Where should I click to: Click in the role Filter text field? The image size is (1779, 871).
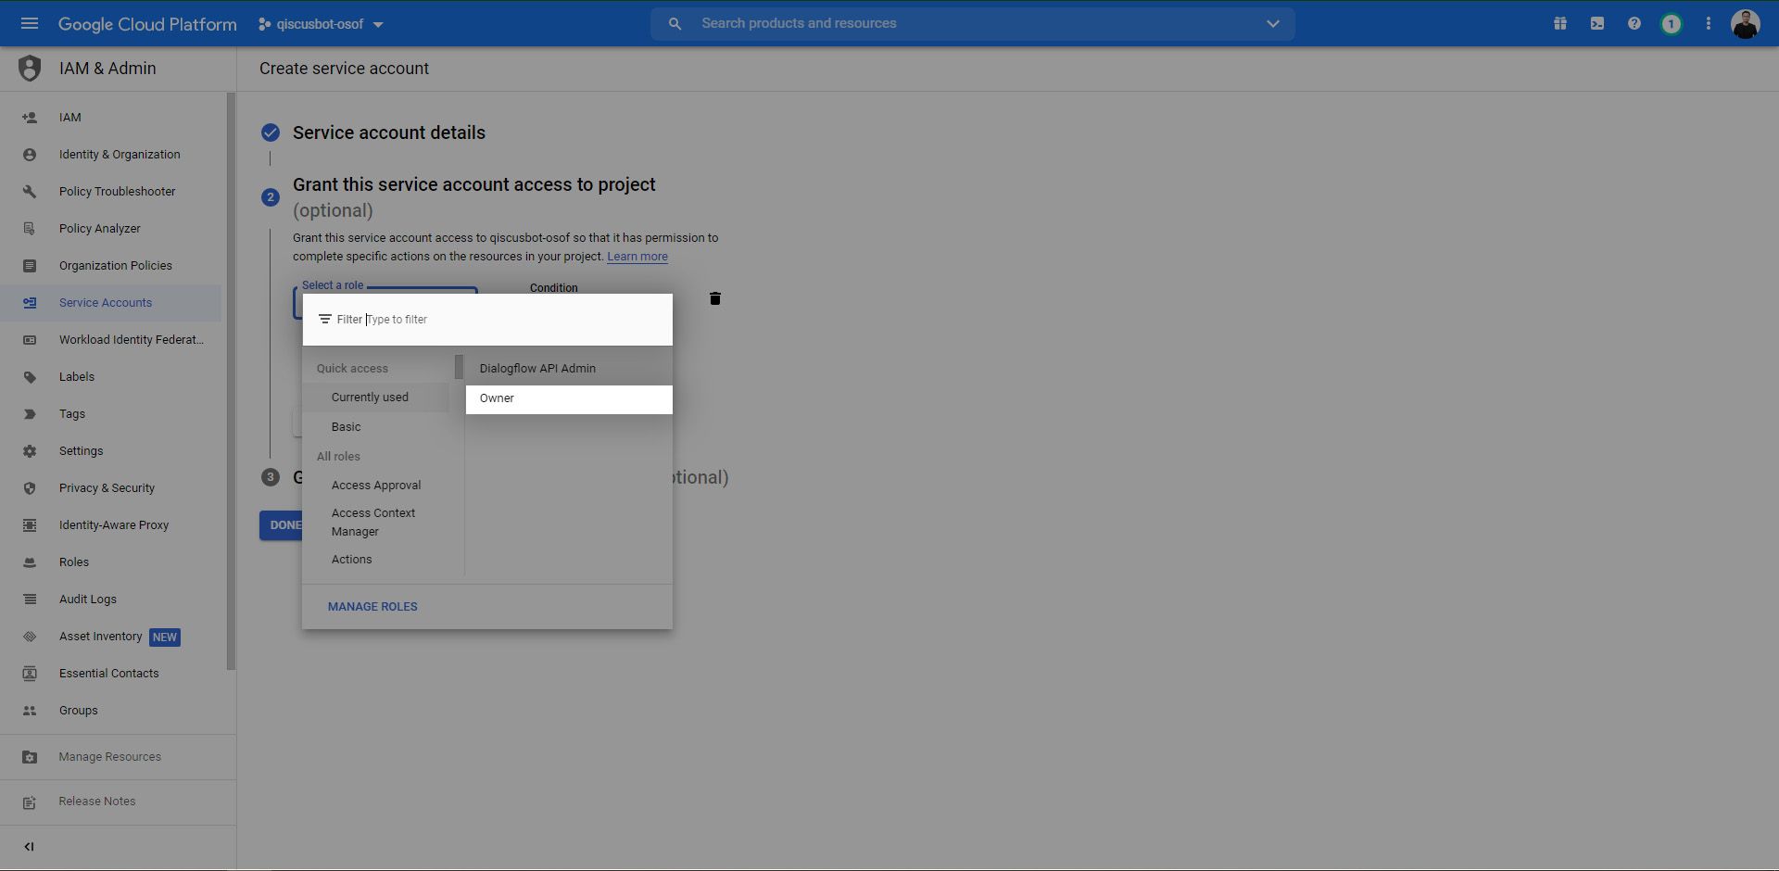[x=510, y=320]
